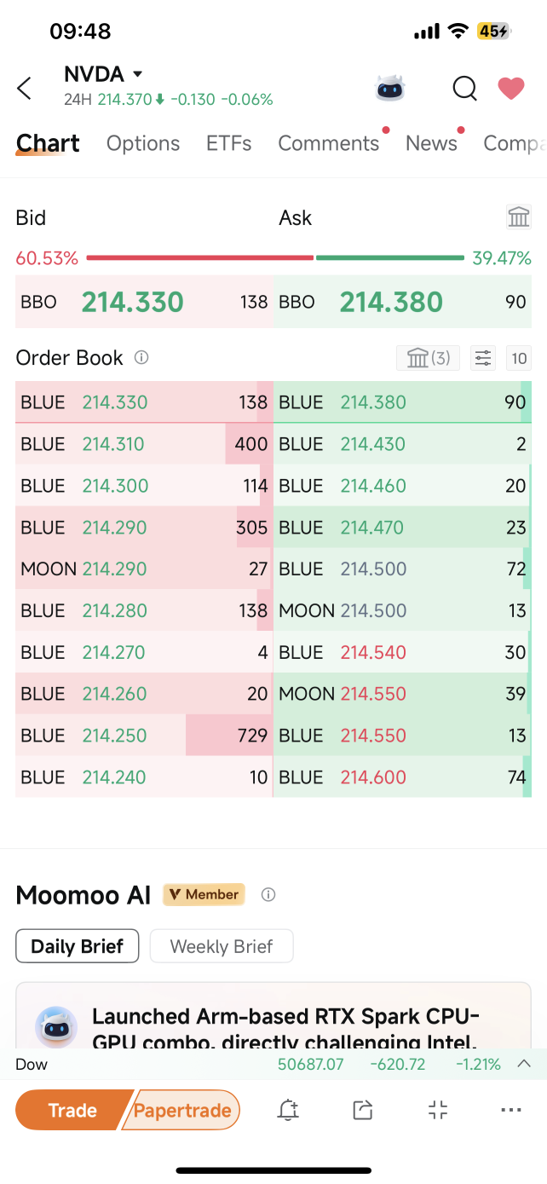Open the Moomoo AI robot assistant icon

pyautogui.click(x=390, y=88)
